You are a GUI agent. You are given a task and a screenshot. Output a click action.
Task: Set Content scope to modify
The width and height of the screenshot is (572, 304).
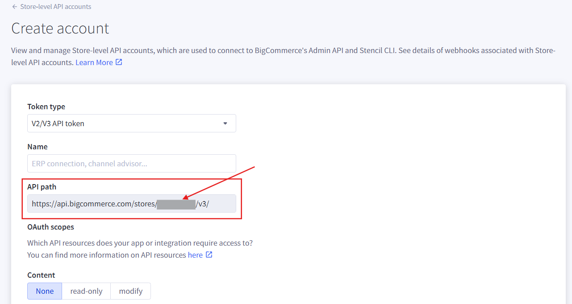pyautogui.click(x=130, y=291)
